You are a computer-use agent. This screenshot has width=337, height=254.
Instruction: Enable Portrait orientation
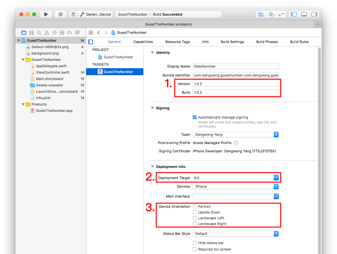pos(195,207)
